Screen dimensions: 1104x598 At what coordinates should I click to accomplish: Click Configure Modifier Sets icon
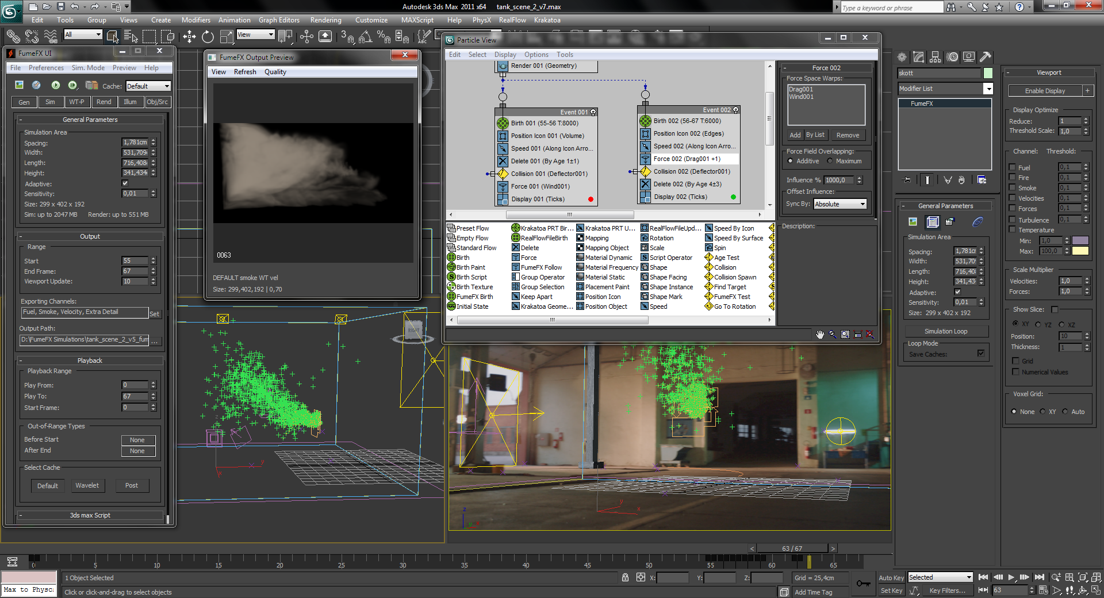[982, 180]
